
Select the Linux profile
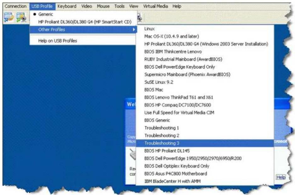205,29
